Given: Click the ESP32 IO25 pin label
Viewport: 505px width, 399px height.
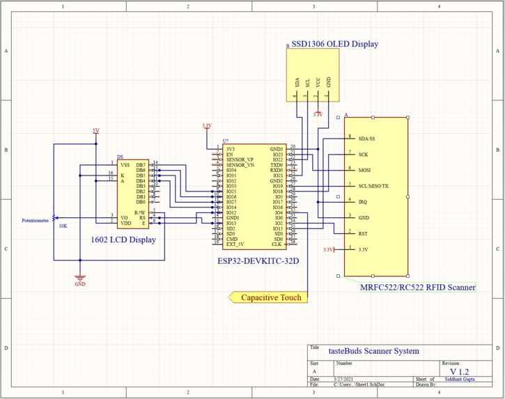Looking at the screenshot, I should pos(231,191).
